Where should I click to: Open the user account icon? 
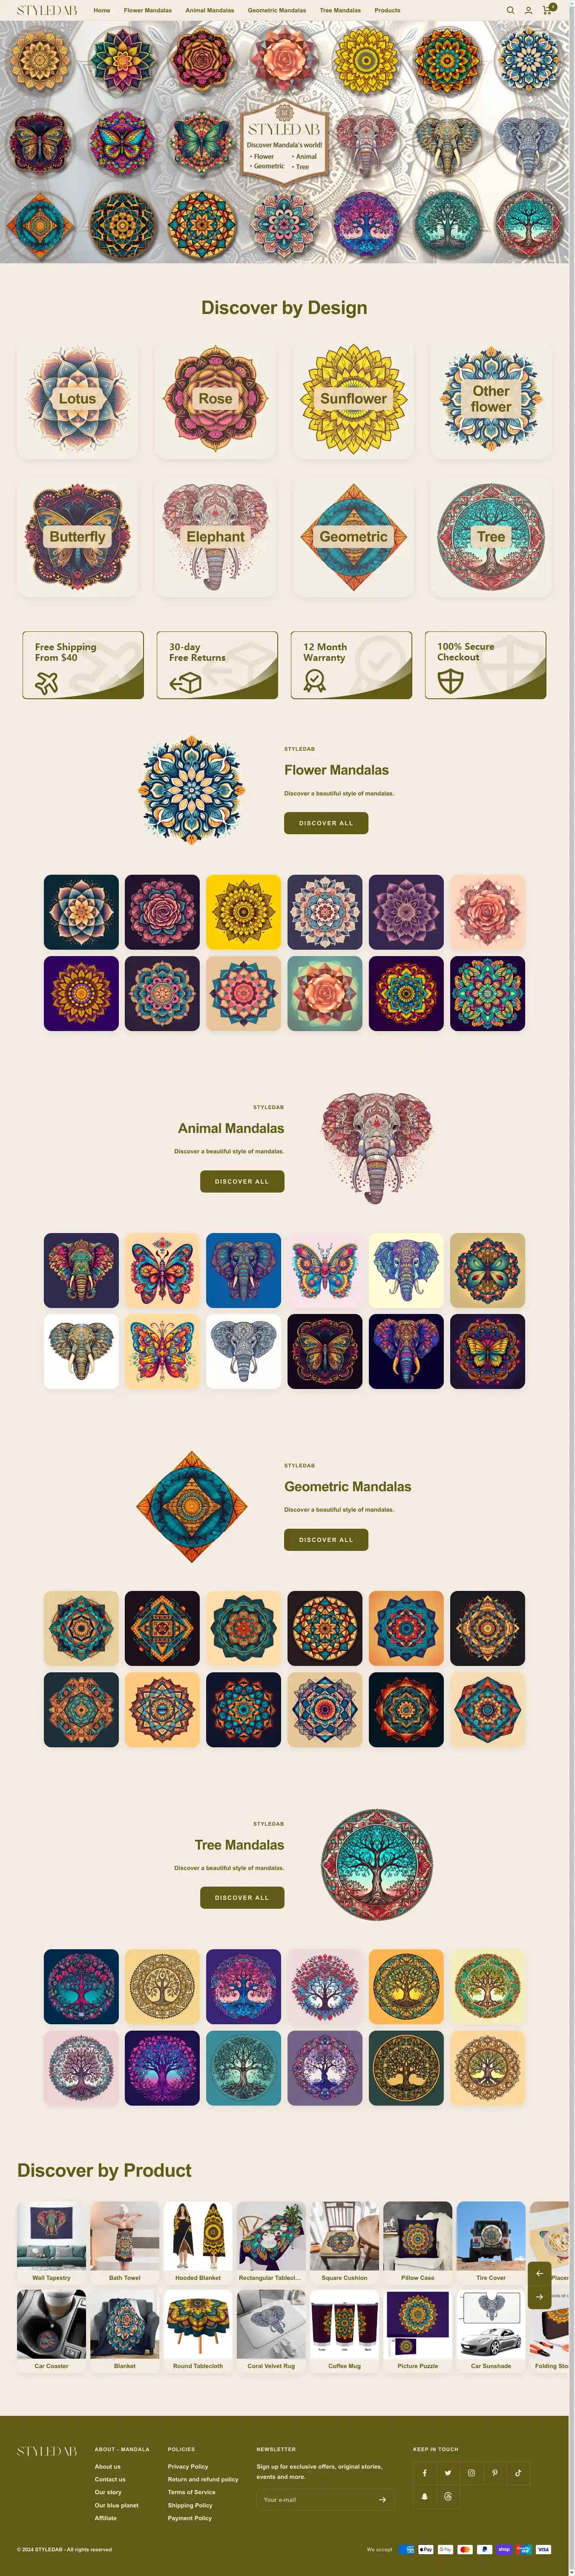528,10
